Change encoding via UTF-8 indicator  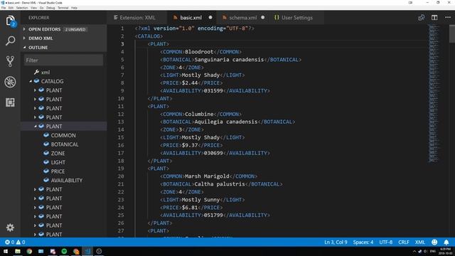[386, 242]
